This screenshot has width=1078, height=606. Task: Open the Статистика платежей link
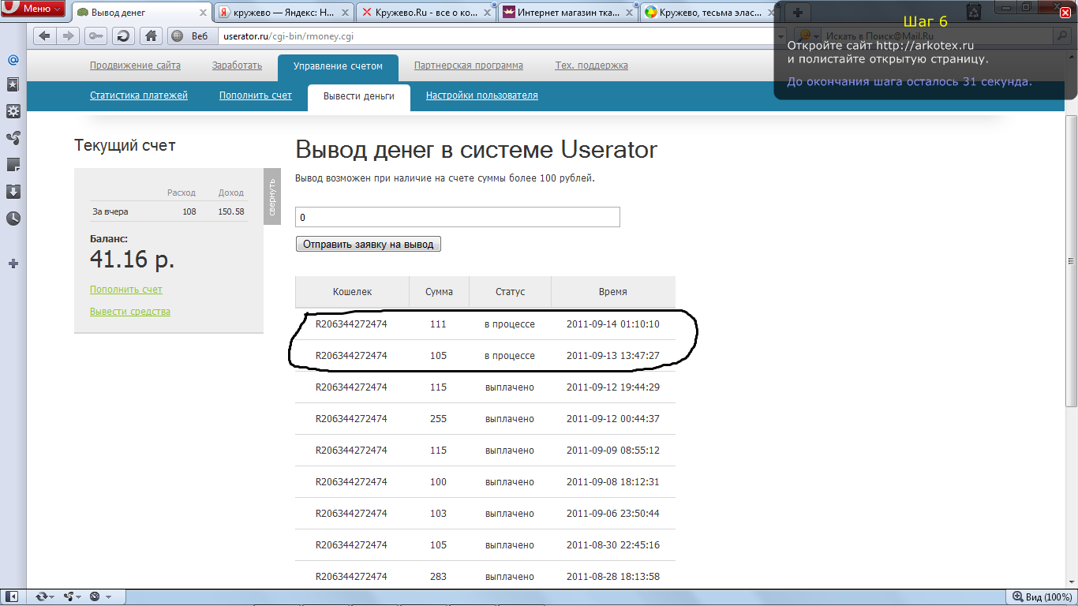pyautogui.click(x=139, y=95)
